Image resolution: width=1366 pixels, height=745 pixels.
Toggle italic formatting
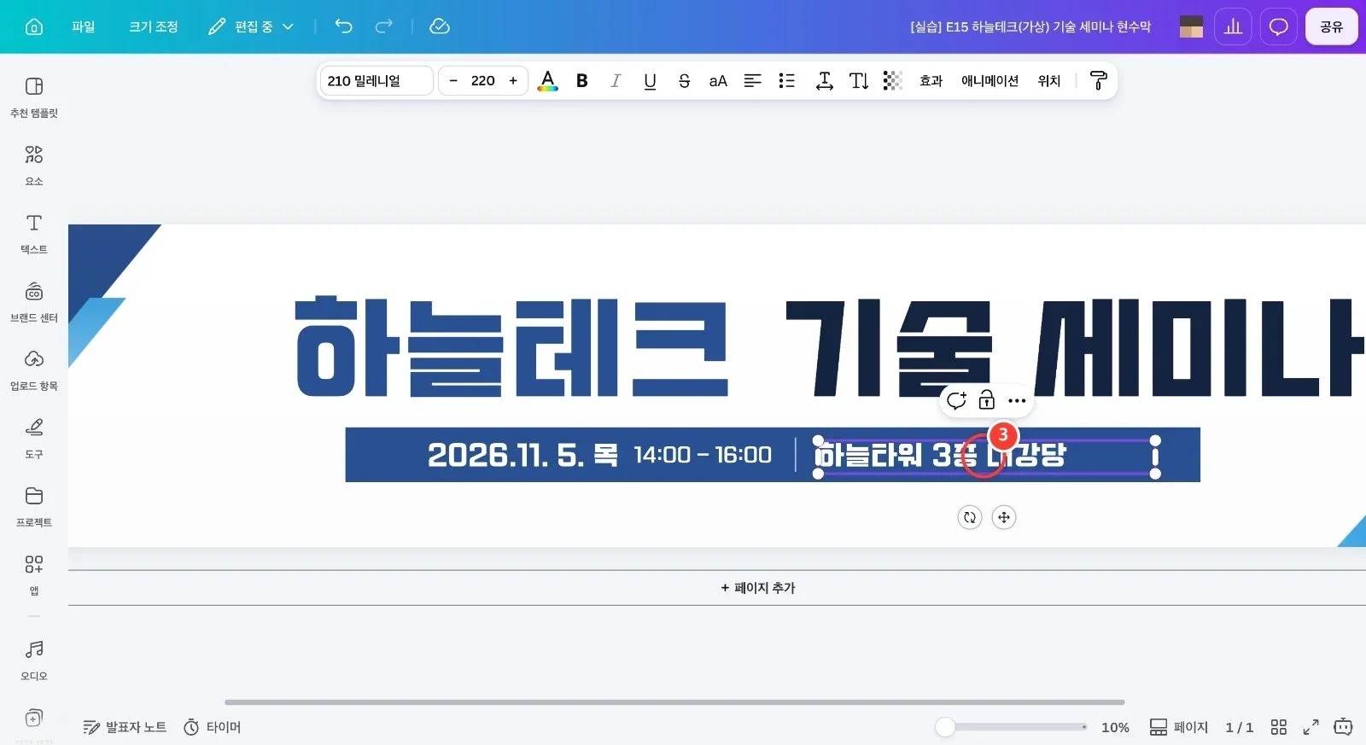click(616, 81)
